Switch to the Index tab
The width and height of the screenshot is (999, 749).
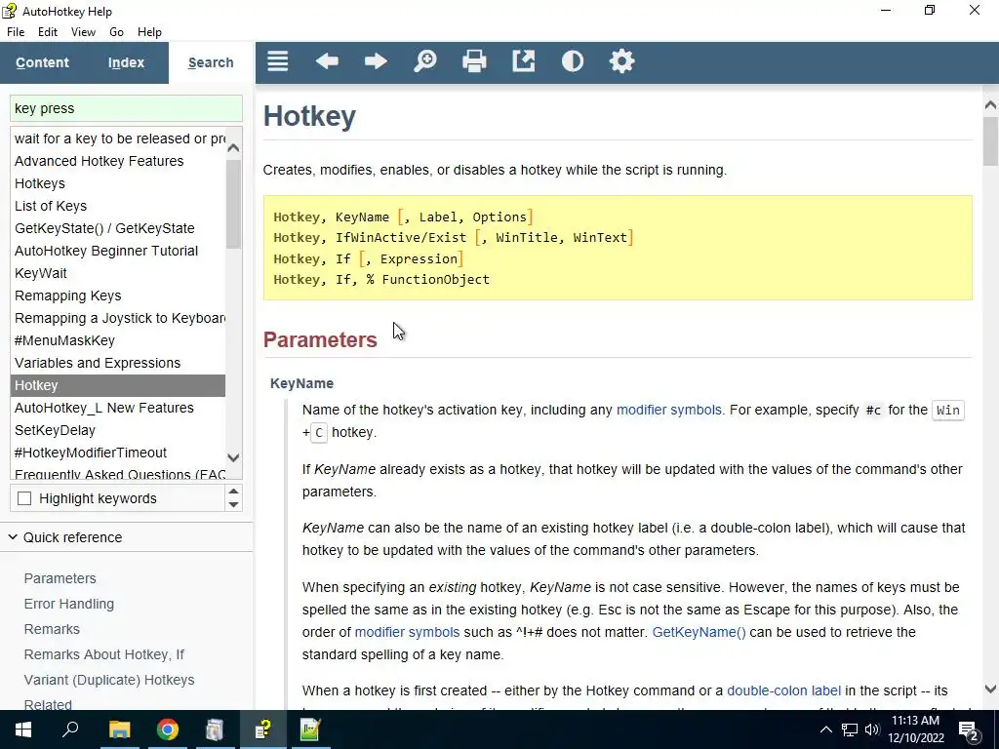click(126, 62)
